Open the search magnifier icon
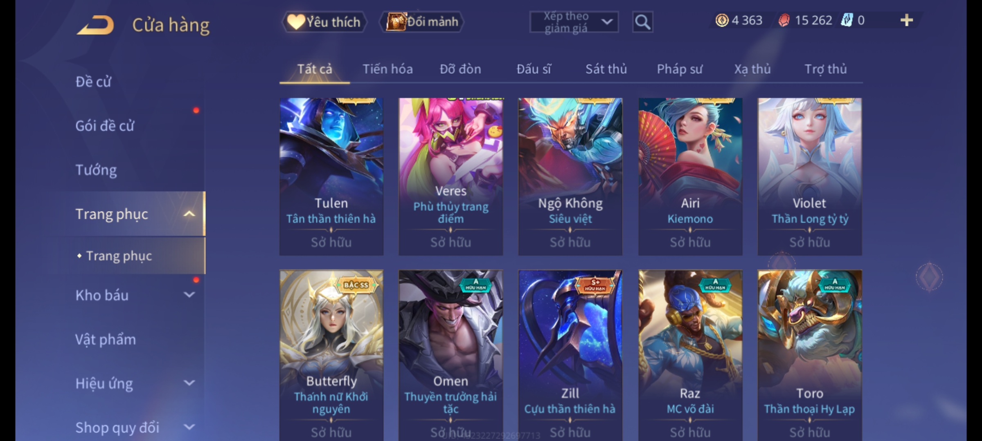 pyautogui.click(x=642, y=22)
